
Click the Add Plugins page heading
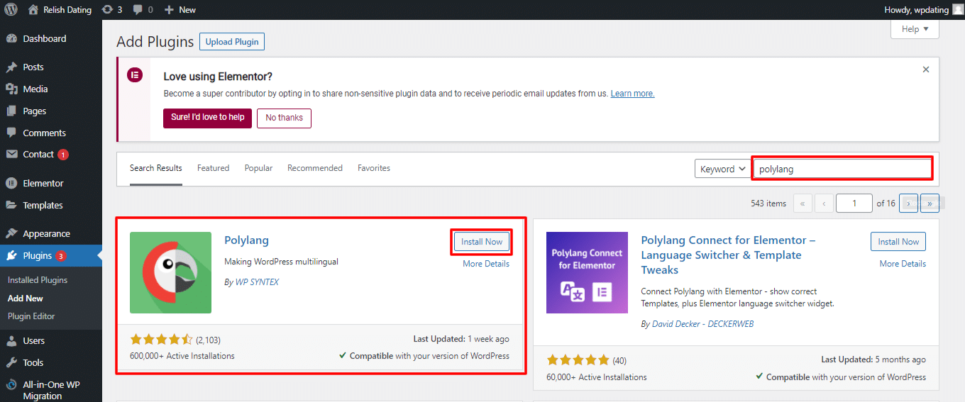[x=155, y=42]
